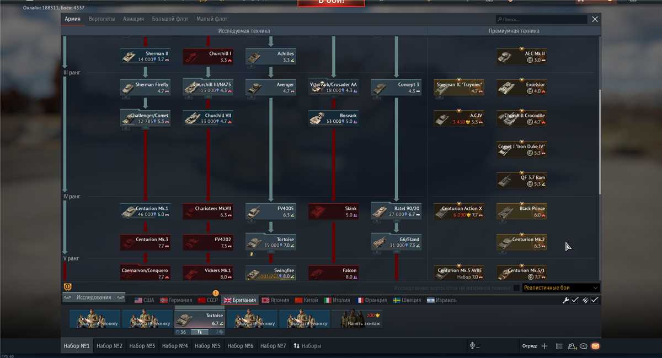
Task: Select the Sherman II tank card
Action: tap(146, 57)
